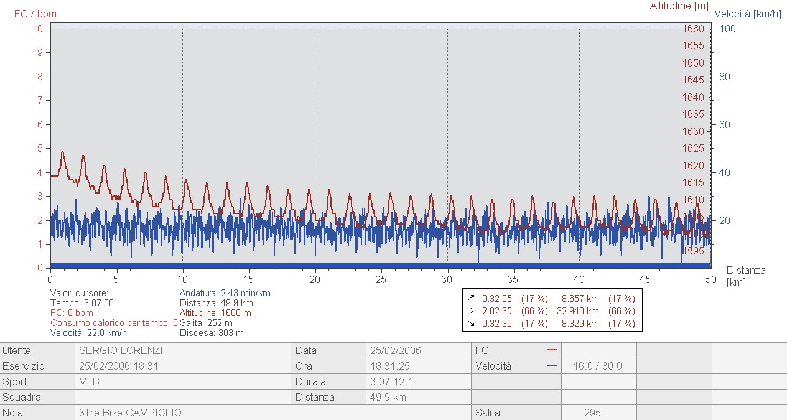Screen dimensions: 787x420
Task: Click the Durata value 3.07.12.1
Action: coord(420,381)
